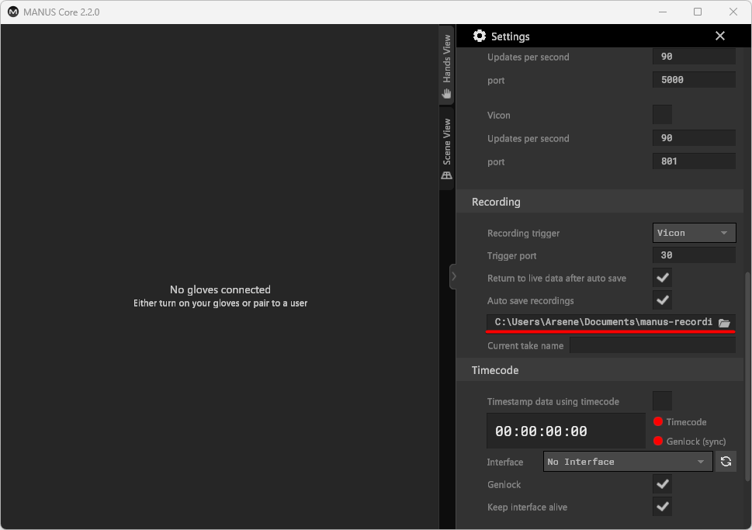Image resolution: width=752 pixels, height=530 pixels.
Task: Click the refresh interface icon button
Action: 726,462
